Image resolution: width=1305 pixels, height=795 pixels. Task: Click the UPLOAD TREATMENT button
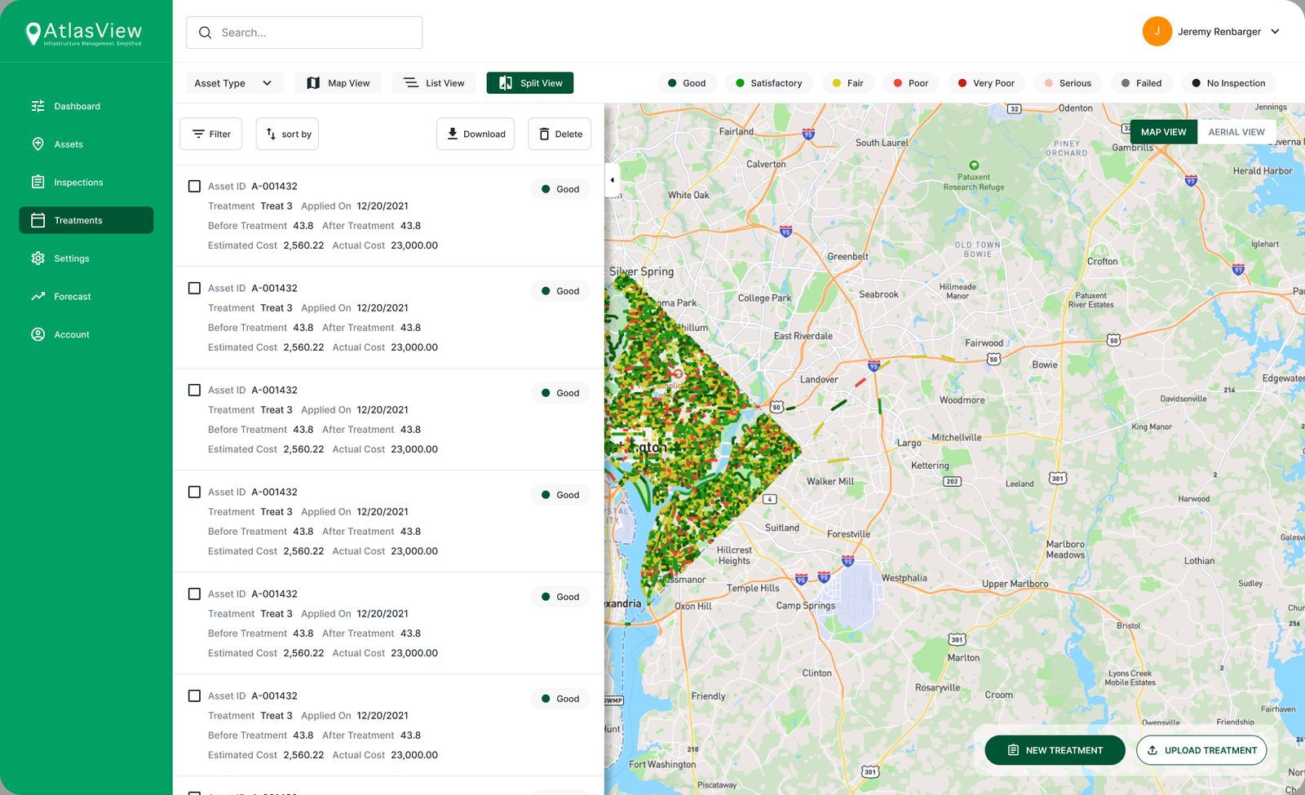click(x=1201, y=750)
